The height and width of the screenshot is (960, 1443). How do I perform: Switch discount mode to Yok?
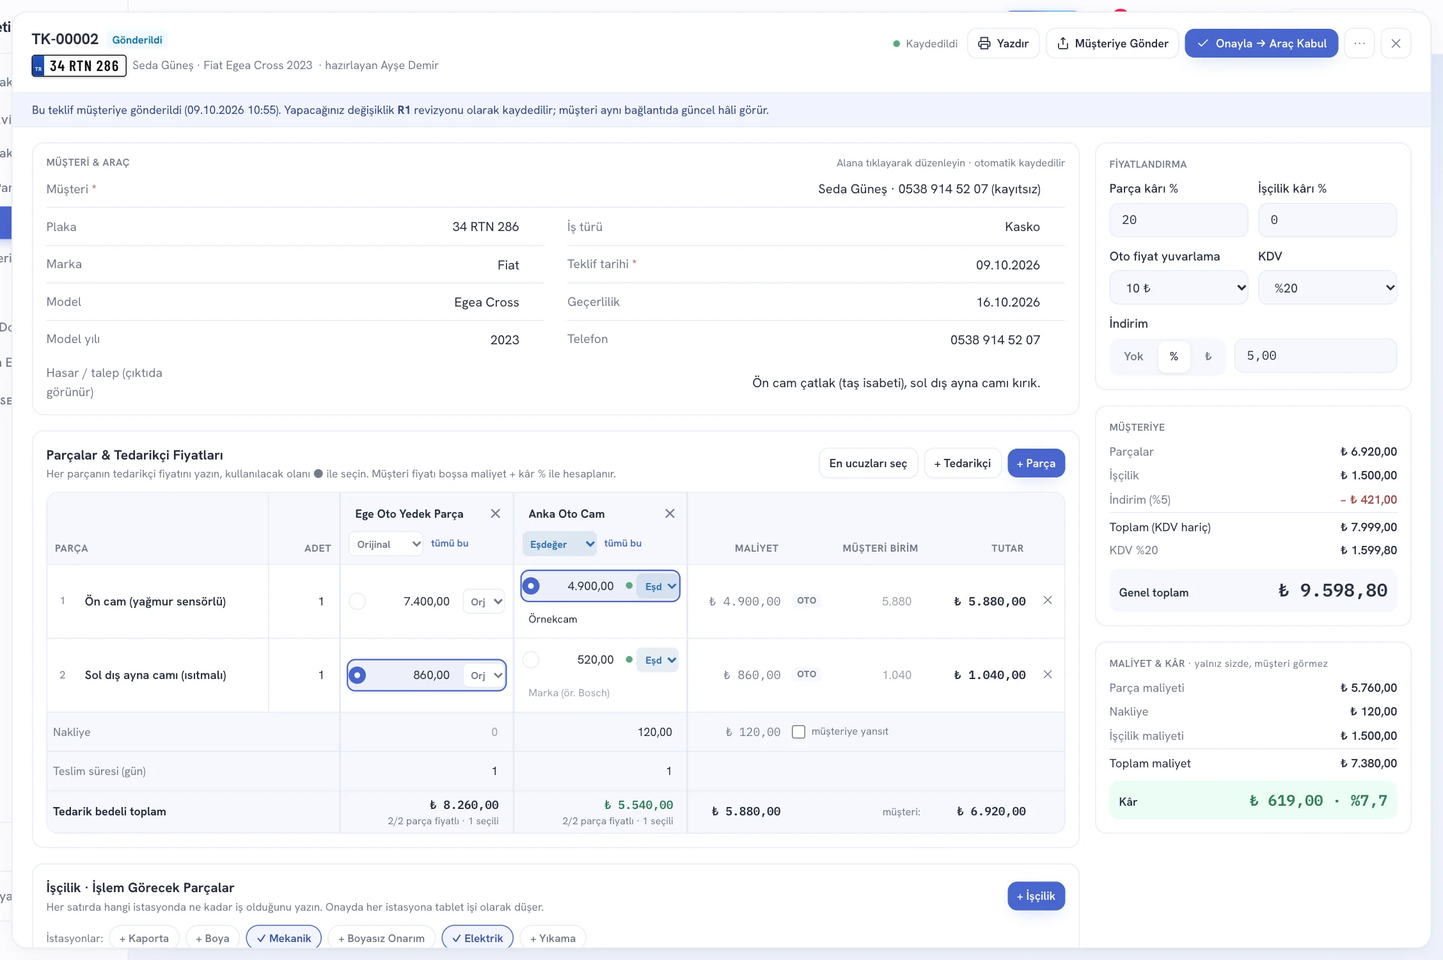tap(1133, 356)
